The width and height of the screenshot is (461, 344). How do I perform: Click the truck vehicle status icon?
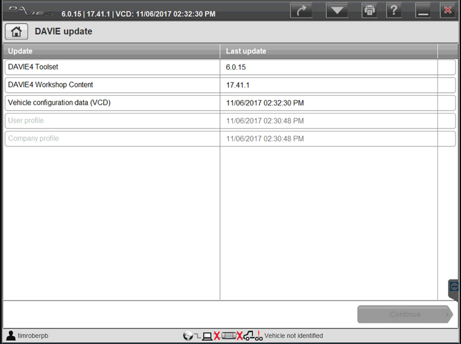249,336
